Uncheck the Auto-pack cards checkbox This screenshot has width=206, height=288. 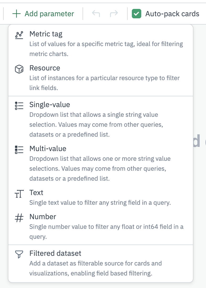(x=137, y=14)
